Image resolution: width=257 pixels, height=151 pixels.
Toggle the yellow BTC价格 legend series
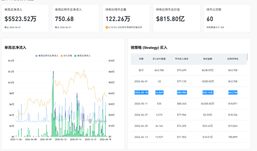(66, 56)
